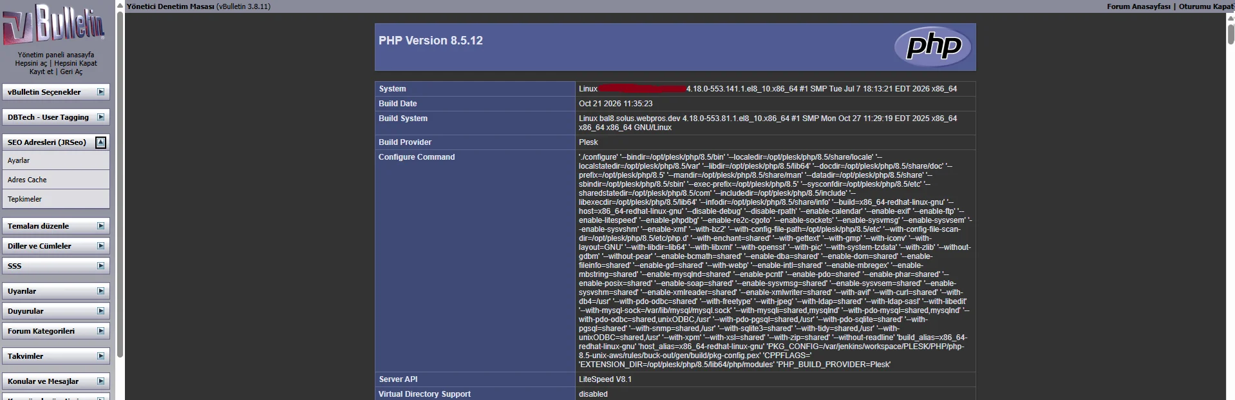Expand Forum Kategorileri arrow icon
Screen dimensions: 1235x400
101,331
